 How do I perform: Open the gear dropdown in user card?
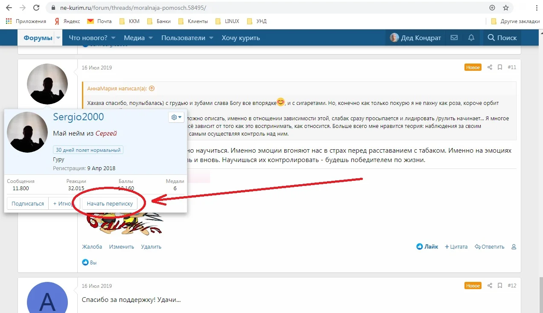pyautogui.click(x=176, y=117)
